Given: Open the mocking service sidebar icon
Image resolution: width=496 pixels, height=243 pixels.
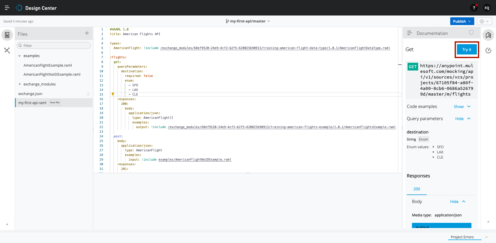Looking at the screenshot, I should [x=488, y=51].
